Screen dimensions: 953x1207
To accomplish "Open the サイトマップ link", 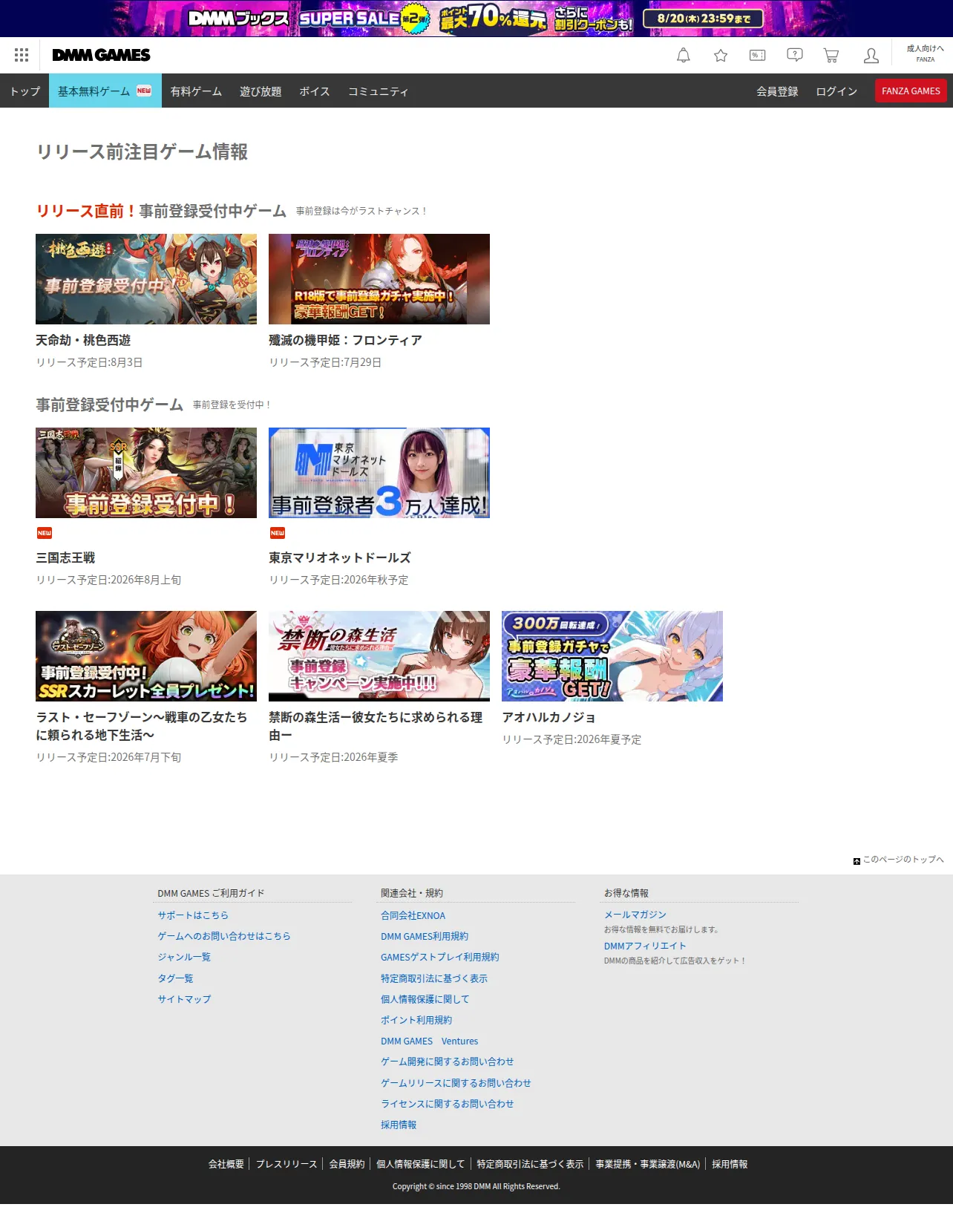I will pos(184,999).
